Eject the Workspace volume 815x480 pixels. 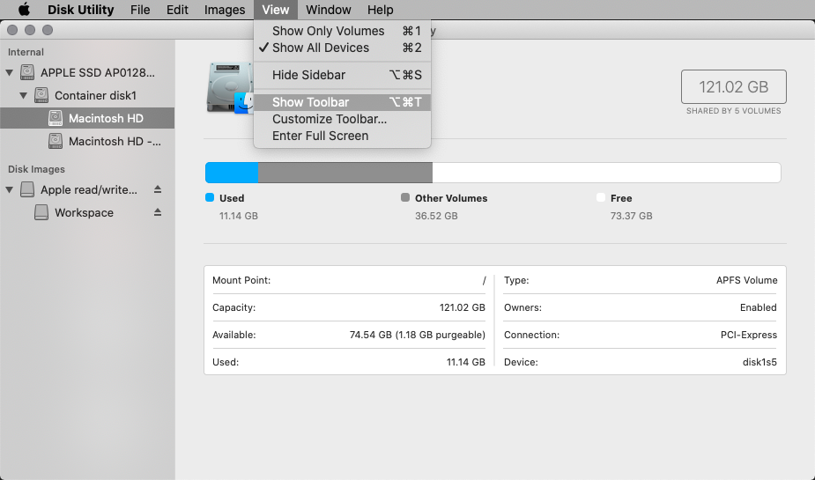coord(158,212)
